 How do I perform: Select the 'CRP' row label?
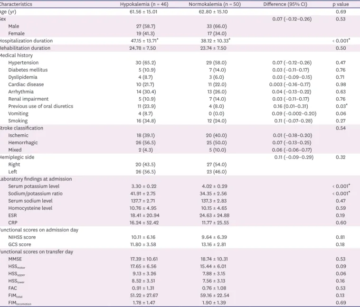pyautogui.click(x=13, y=223)
